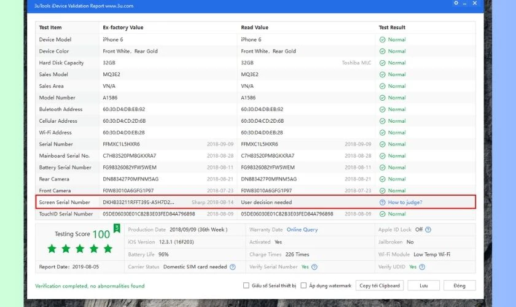Click the Mainboard Serial No. Normal checkmark icon
Screen dimensions: 516x307
(x=382, y=156)
